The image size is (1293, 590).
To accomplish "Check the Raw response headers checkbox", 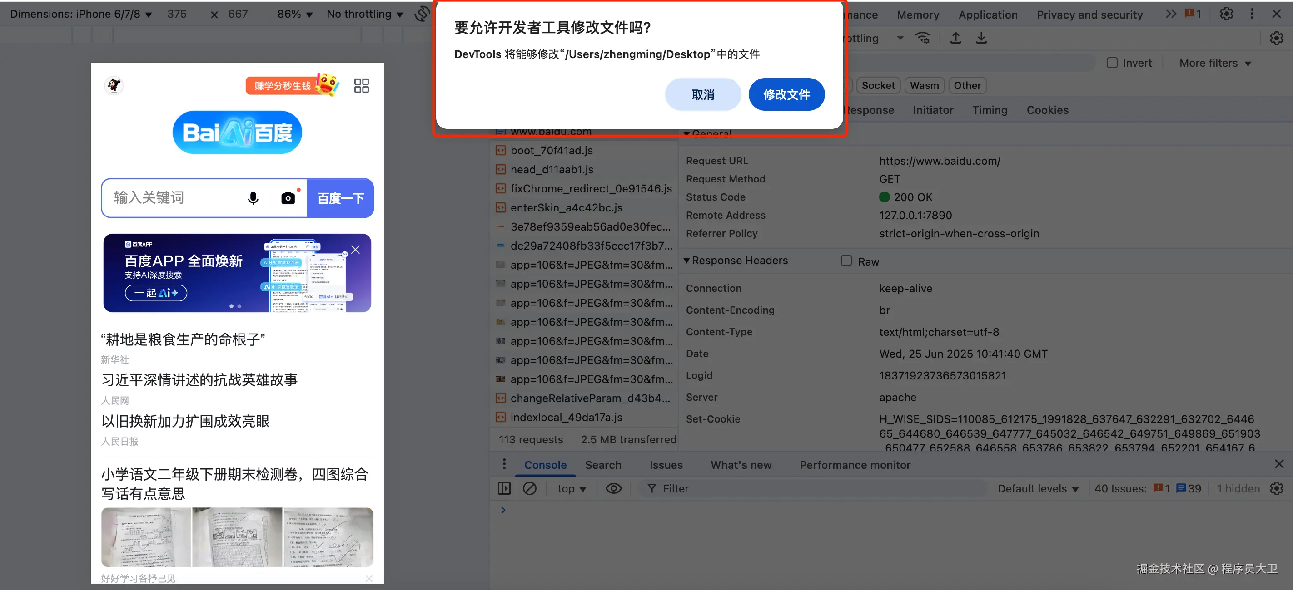I will coord(846,261).
